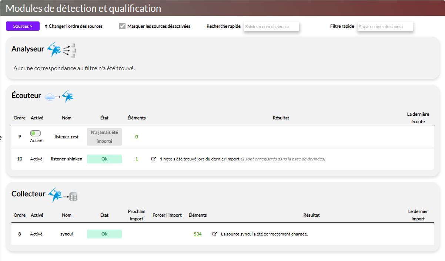Open the syncui source link
The image size is (445, 261).
[67, 234]
